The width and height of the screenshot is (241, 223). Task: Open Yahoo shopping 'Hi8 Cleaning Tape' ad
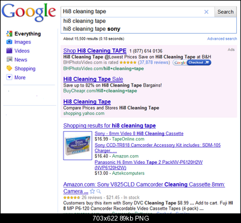tap(87, 102)
